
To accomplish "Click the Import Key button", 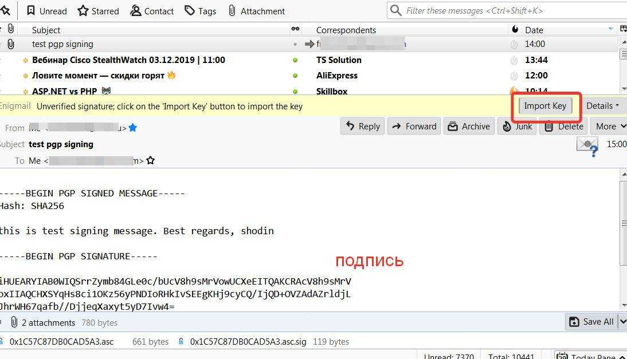I will [x=545, y=106].
